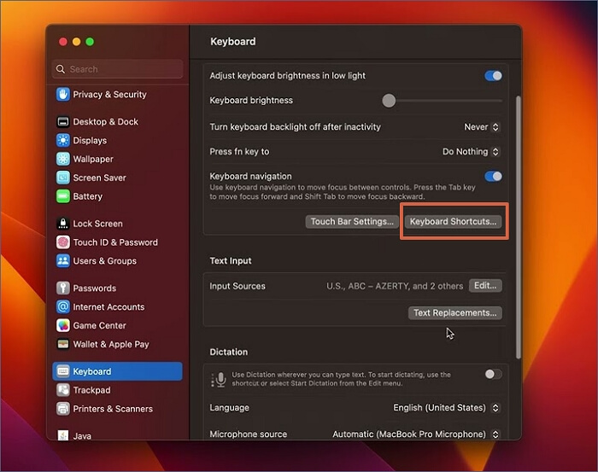
Task: Click the green Battery icon
Action: click(63, 196)
